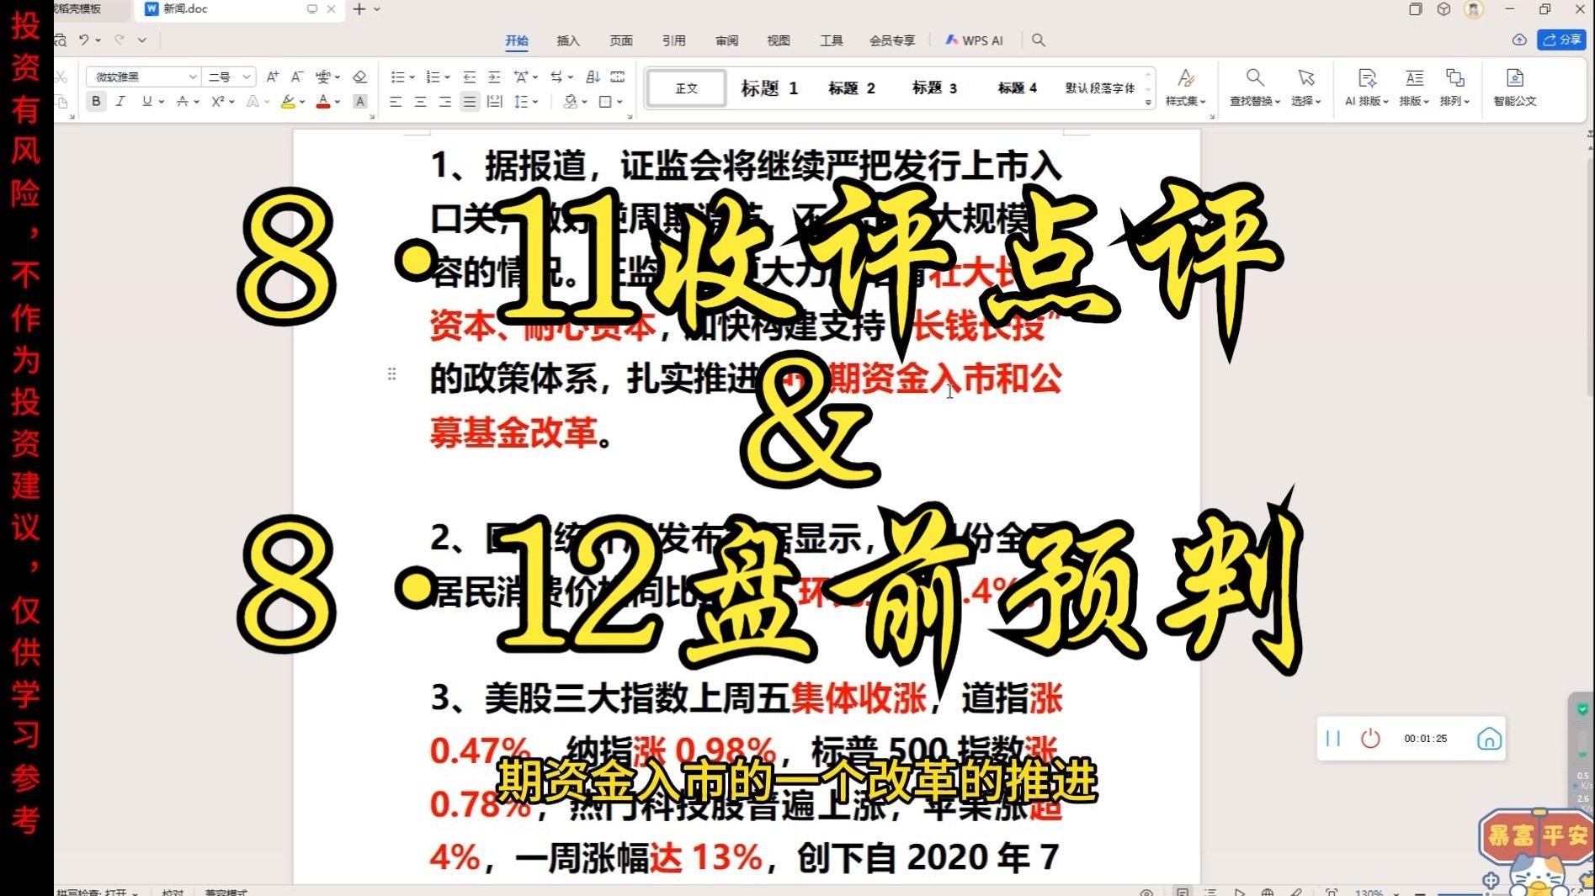Toggle underline button
Image resolution: width=1595 pixels, height=896 pixels.
tap(147, 101)
